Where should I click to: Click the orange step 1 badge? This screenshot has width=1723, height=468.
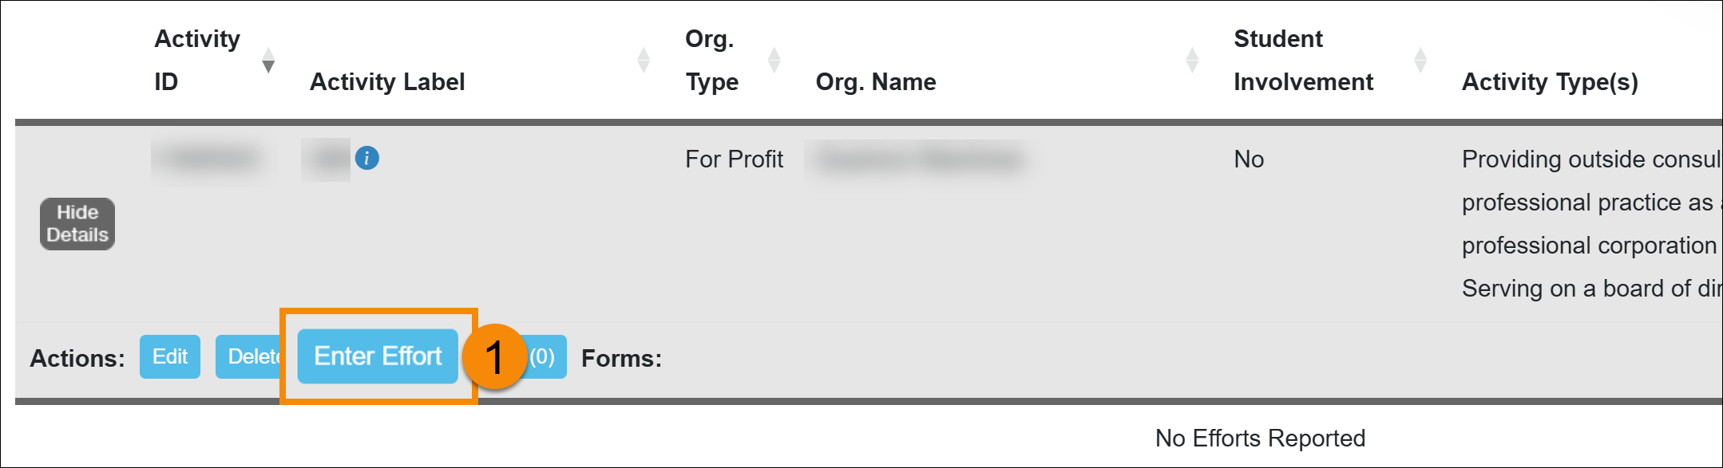(495, 356)
